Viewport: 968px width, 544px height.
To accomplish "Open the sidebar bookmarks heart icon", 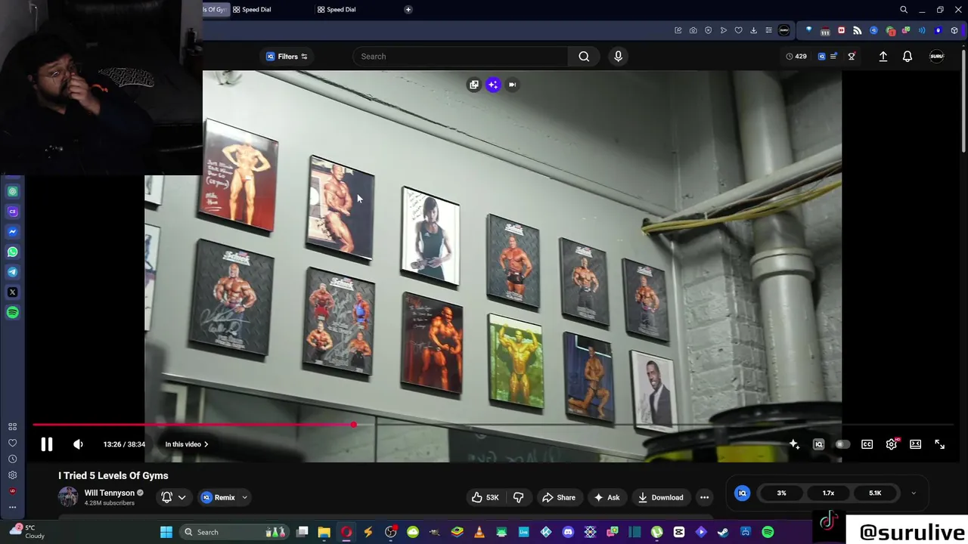I will (12, 443).
